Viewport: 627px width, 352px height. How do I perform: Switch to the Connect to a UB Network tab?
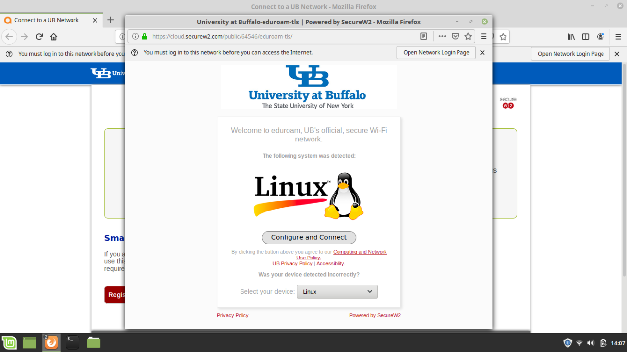(47, 20)
